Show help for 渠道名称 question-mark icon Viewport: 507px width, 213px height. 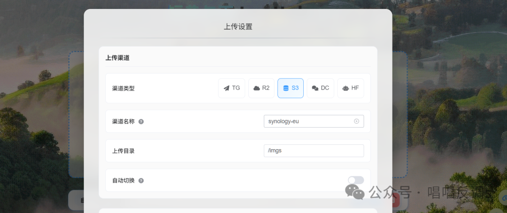tap(141, 122)
